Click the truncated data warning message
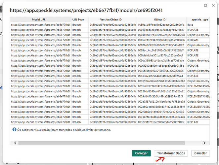 (x=64, y=130)
